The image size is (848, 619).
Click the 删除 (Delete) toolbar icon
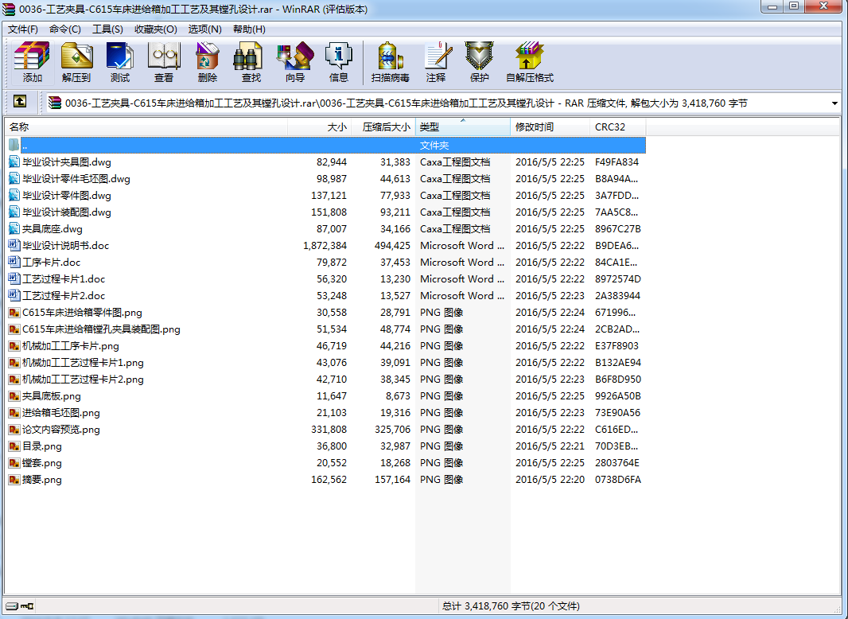(208, 62)
